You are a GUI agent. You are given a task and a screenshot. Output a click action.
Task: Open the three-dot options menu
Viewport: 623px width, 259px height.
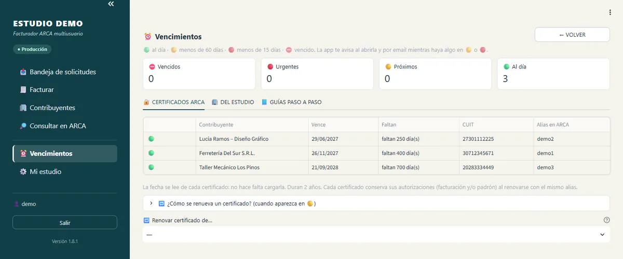click(x=610, y=12)
